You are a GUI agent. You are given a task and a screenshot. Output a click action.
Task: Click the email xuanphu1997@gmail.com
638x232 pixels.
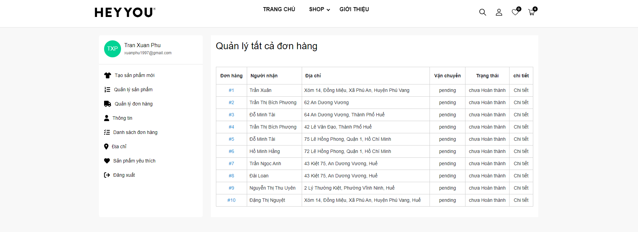click(148, 53)
